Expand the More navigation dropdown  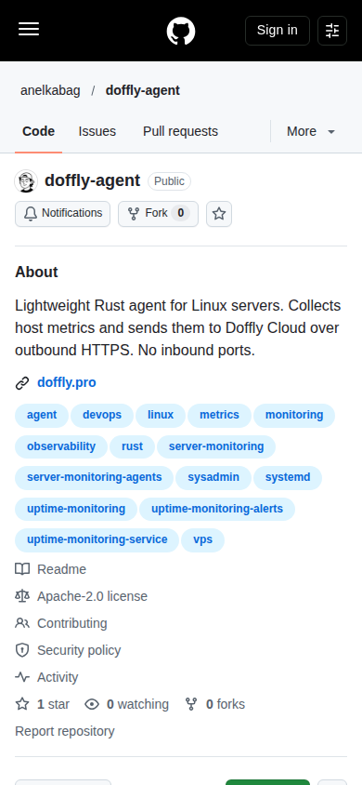pos(311,132)
